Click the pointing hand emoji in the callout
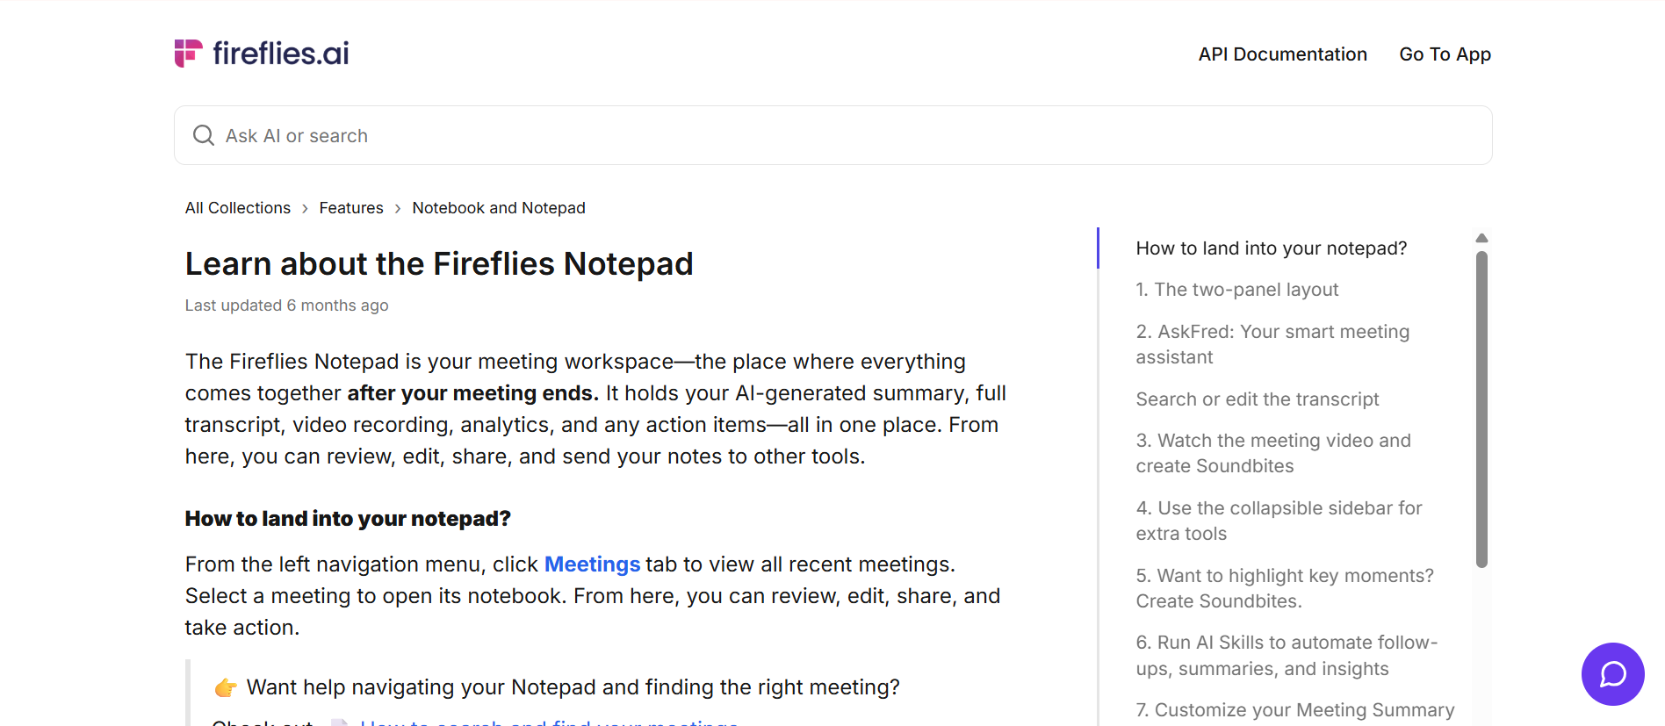 click(x=226, y=687)
